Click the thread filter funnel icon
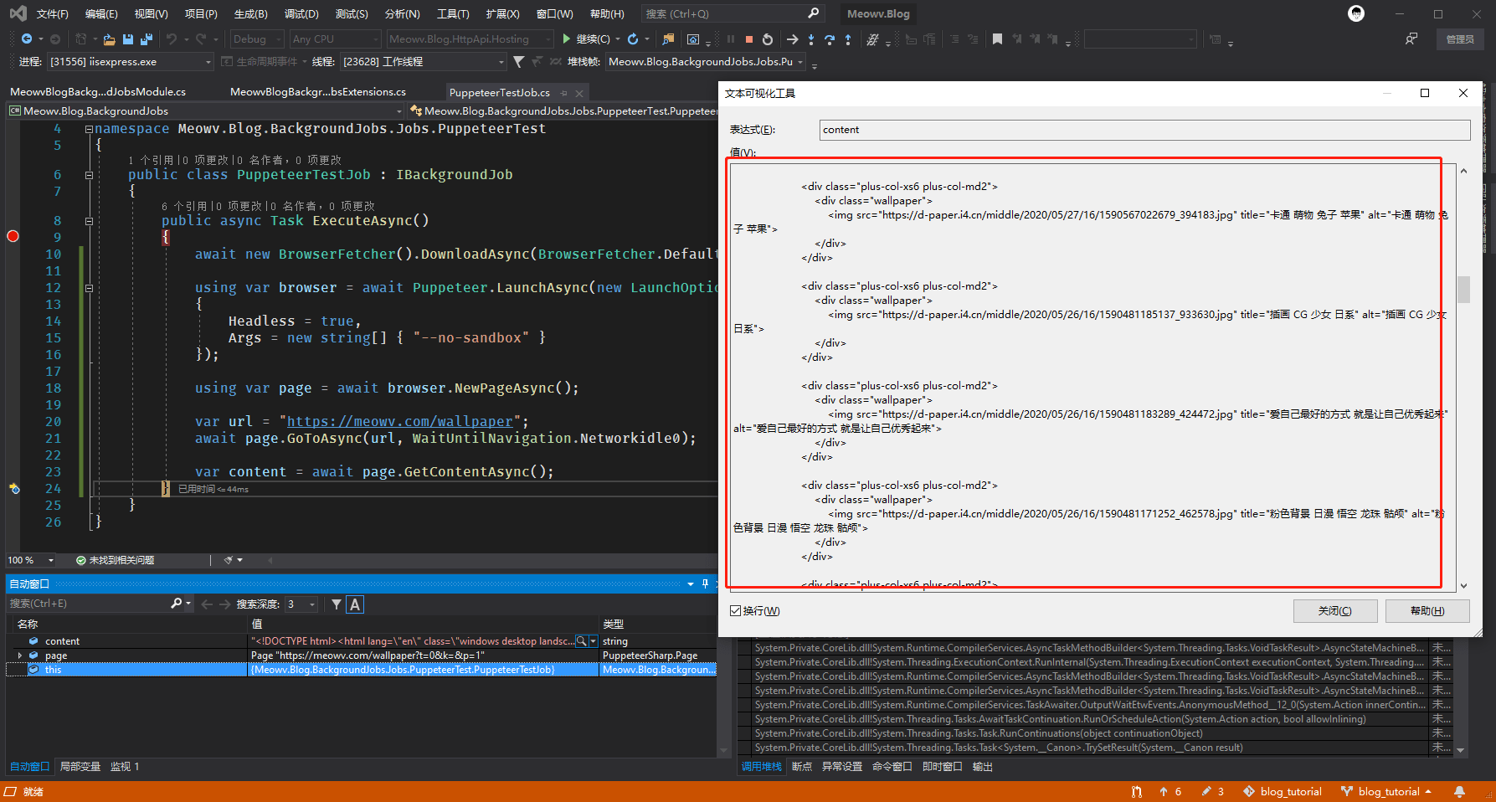This screenshot has width=1496, height=802. [518, 62]
